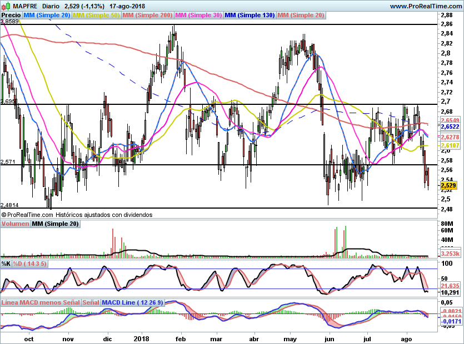Viewport: 464px width, 344px height.
Task: Click the yellow 2,6107 value tag
Action: (450, 145)
